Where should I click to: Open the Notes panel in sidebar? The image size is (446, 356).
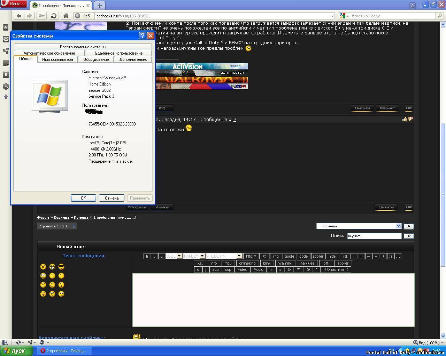coord(6,63)
